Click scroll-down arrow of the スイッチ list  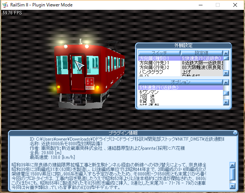coord(226,73)
